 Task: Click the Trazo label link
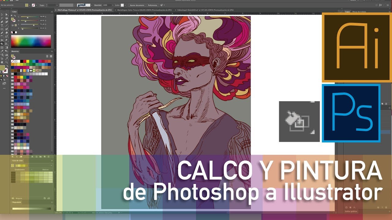click(42, 5)
